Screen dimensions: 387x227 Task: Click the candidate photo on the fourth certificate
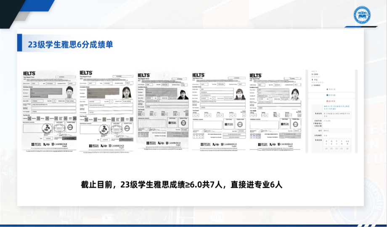[x=240, y=94]
